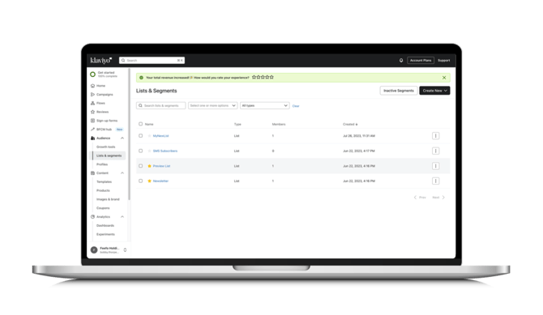Tick the select-all checkbox beside Name
The image size is (543, 315).
click(x=140, y=124)
